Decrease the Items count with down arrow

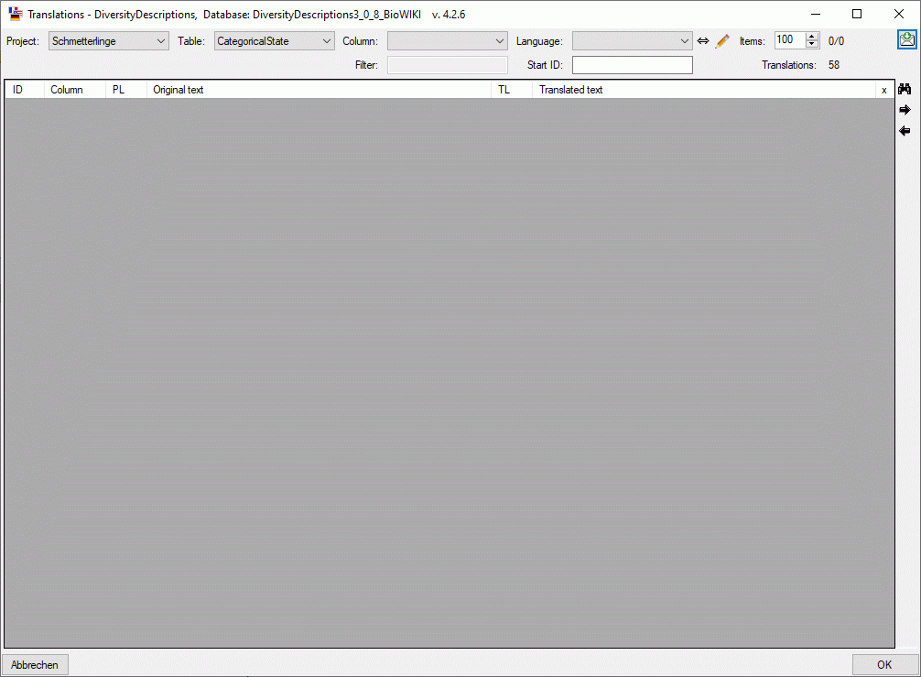pos(812,45)
